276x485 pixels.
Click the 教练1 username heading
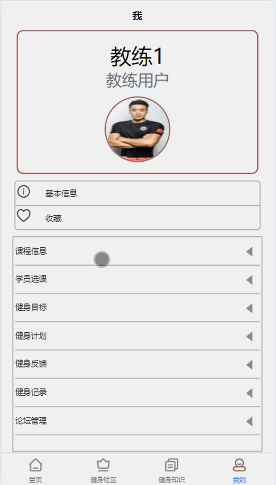tap(137, 57)
